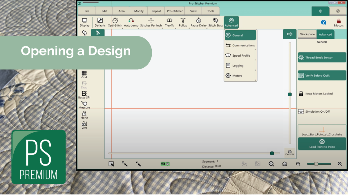
Task: Open the Modify menu
Action: pyautogui.click(x=139, y=11)
